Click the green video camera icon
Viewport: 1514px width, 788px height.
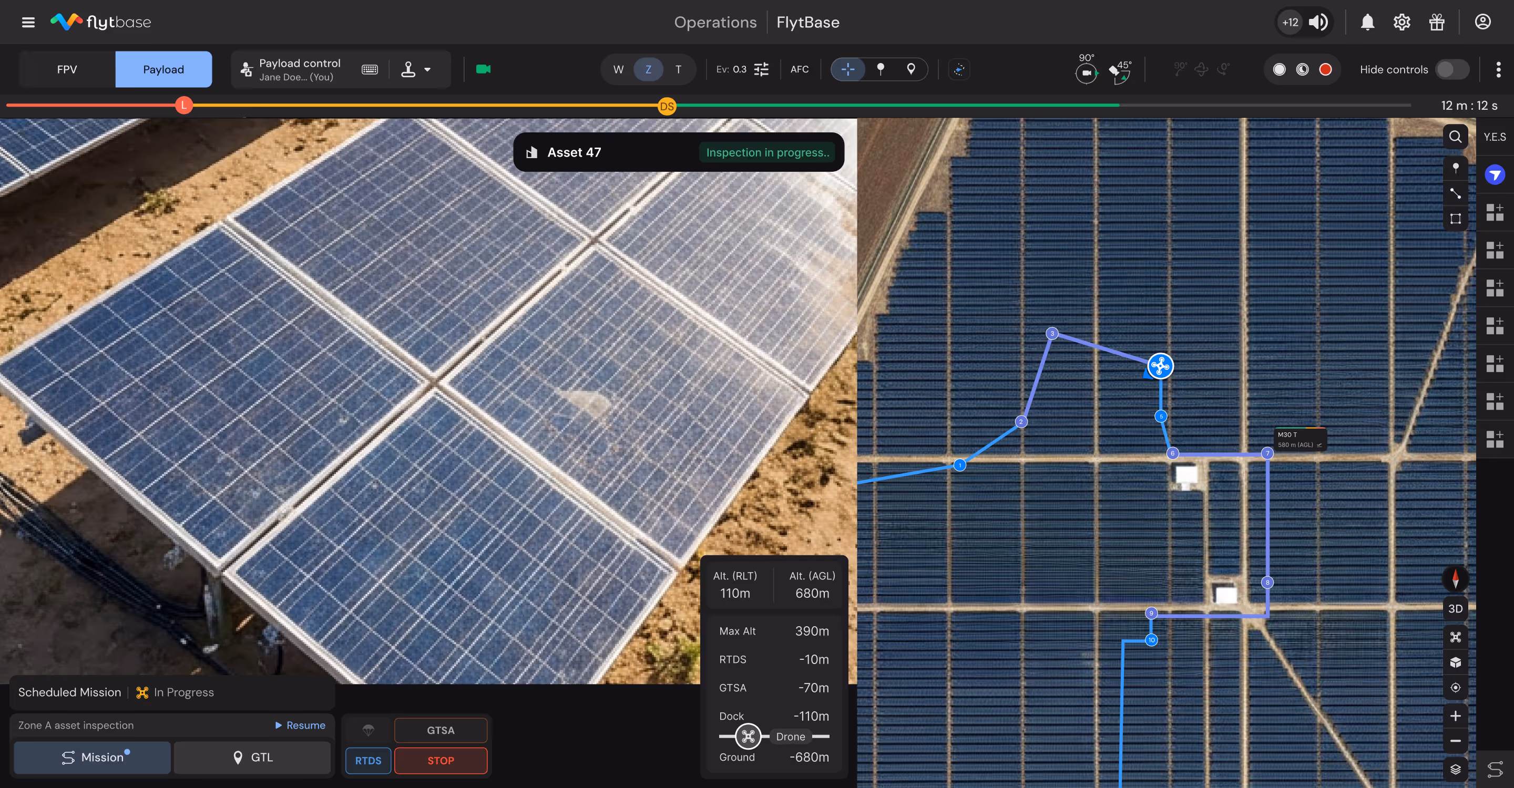483,69
